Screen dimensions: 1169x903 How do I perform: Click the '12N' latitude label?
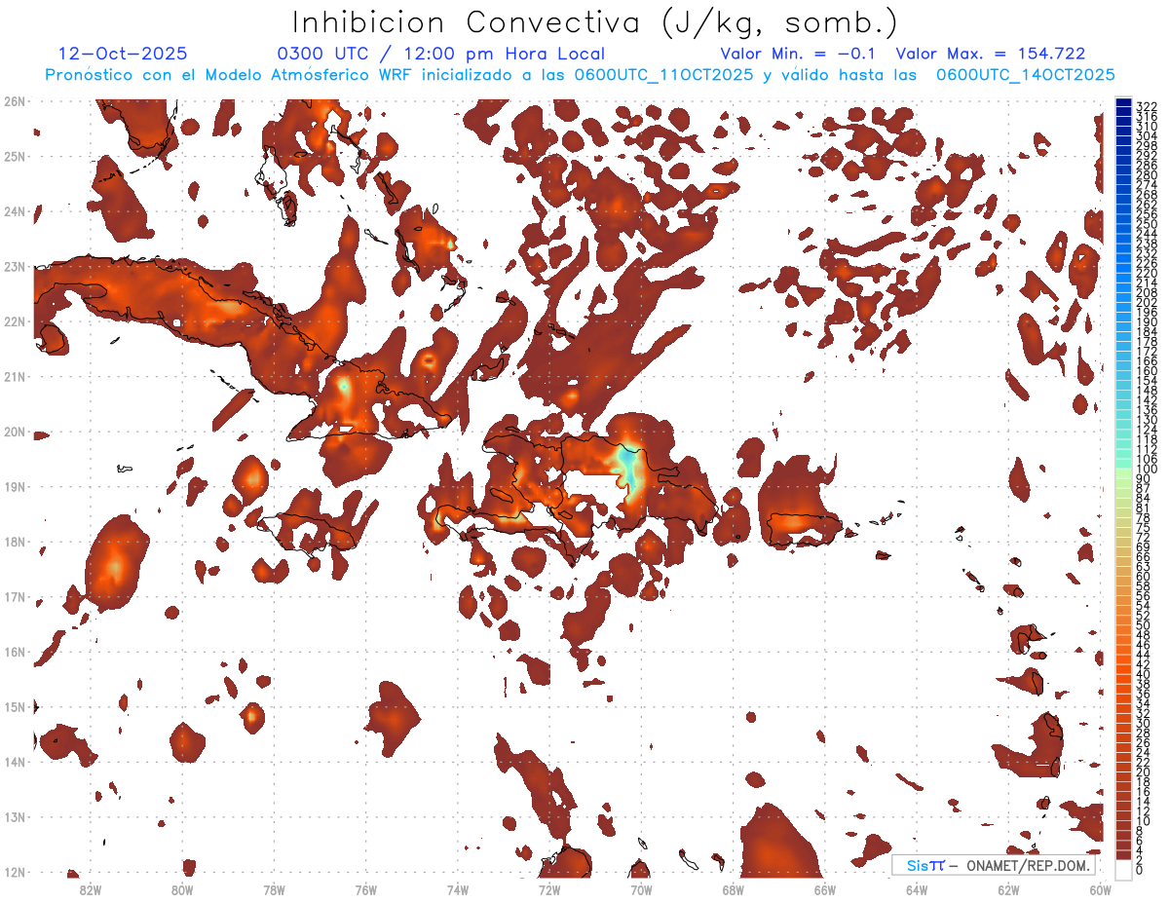[15, 872]
